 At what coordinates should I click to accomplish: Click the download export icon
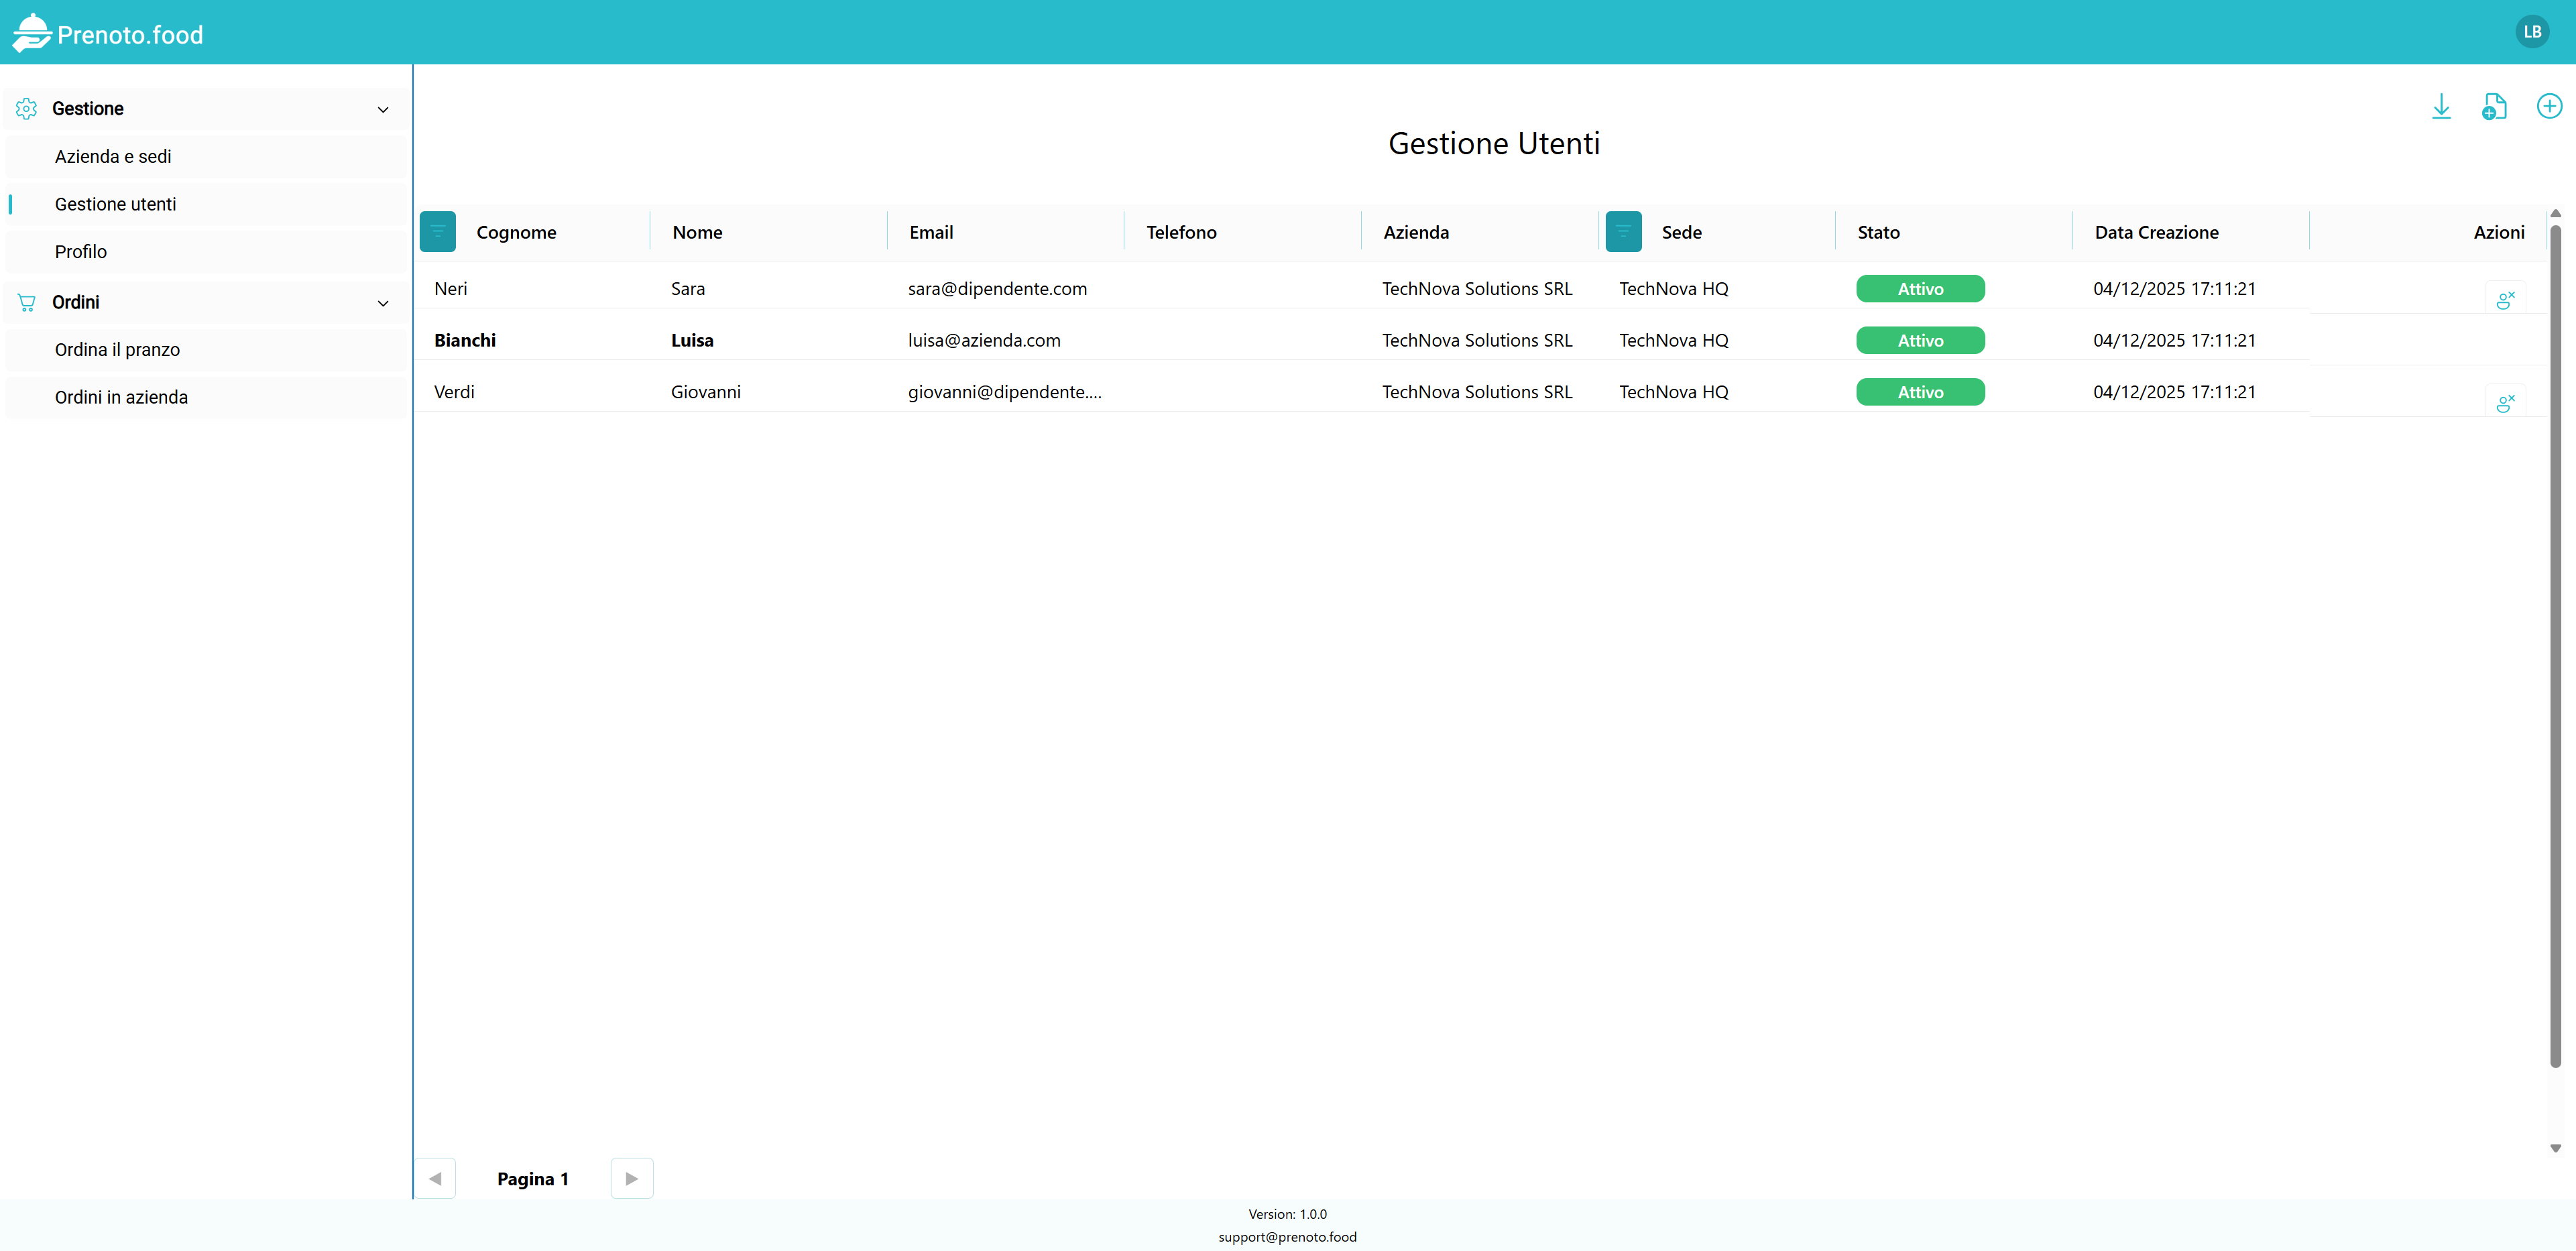2441,106
